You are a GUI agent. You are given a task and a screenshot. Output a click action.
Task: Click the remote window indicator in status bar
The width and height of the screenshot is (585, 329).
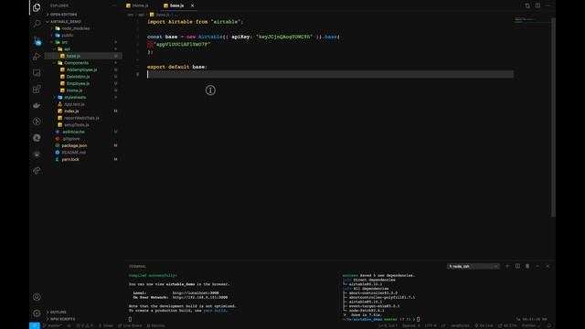(x=35, y=325)
